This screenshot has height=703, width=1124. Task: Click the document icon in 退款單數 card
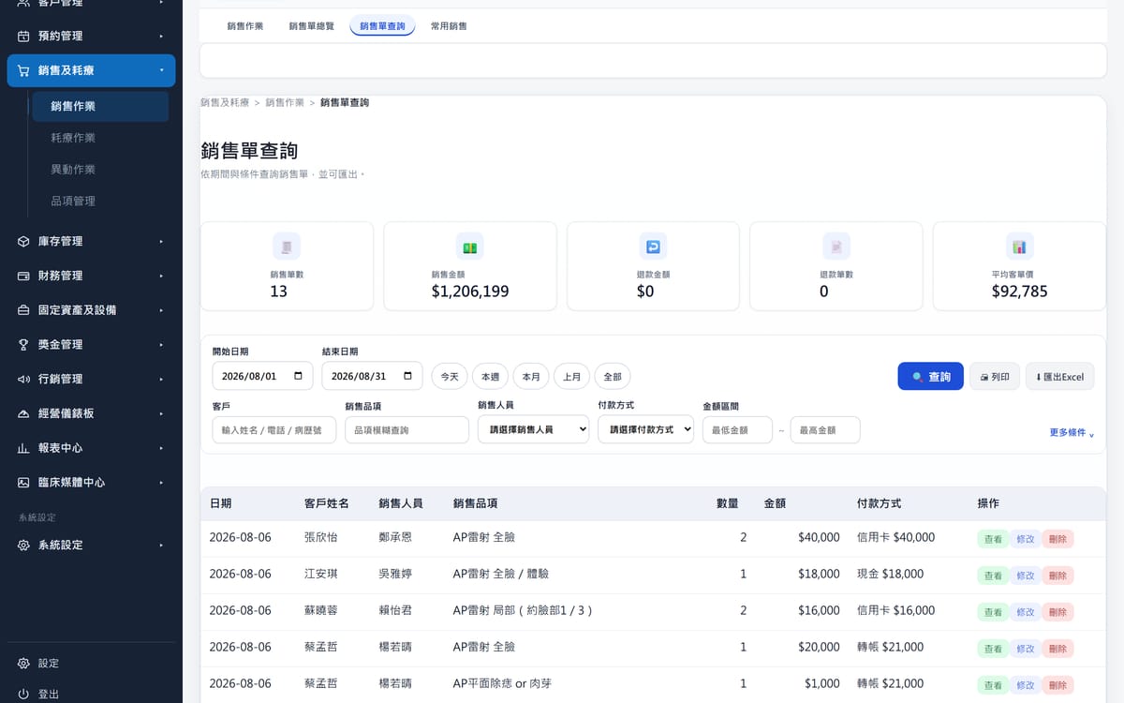tap(836, 247)
